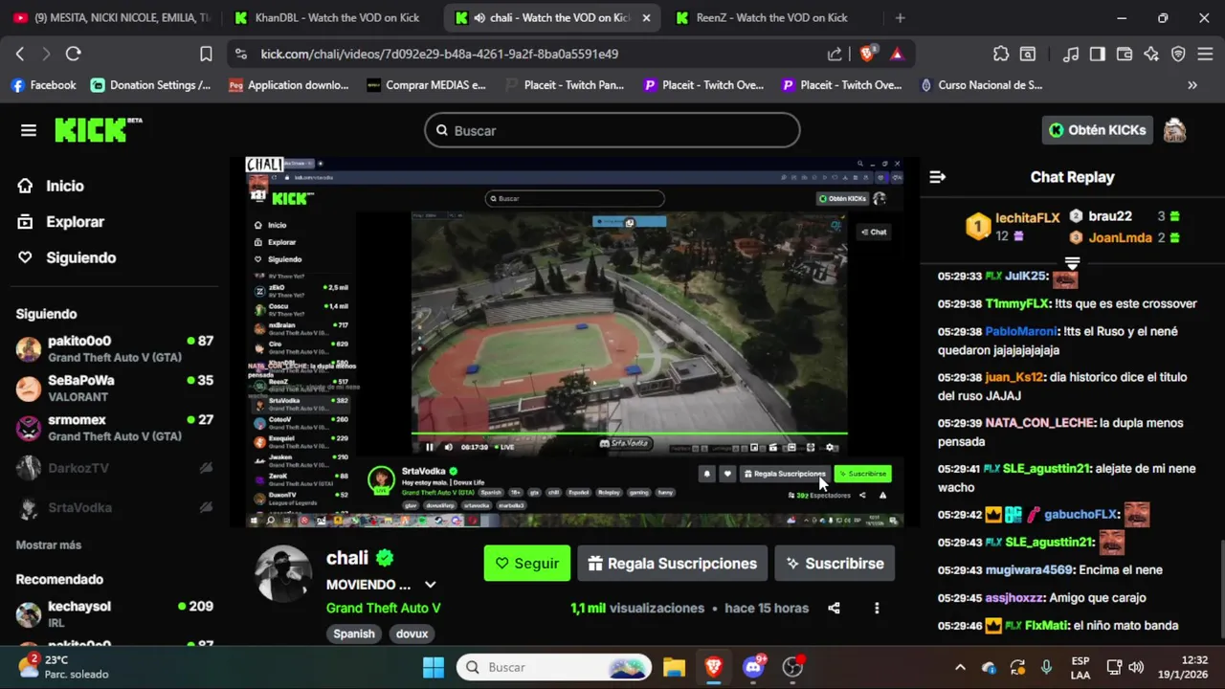Share the chali video via share icon
Viewport: 1225px width, 689px height.
834,609
